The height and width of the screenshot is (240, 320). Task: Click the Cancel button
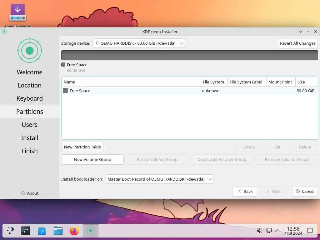(x=305, y=191)
